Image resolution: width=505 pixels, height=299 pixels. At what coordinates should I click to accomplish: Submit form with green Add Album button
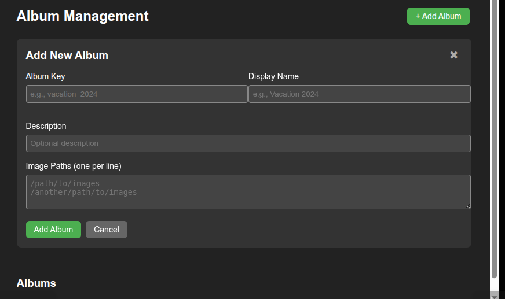(x=53, y=230)
